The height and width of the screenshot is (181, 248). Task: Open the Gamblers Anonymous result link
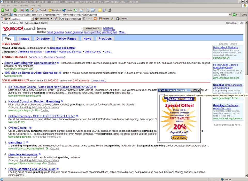[x=23, y=154]
